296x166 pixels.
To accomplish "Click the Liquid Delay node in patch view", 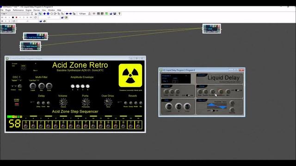I will pos(31,46).
